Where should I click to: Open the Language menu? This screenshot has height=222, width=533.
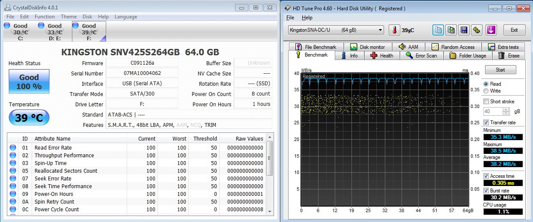[126, 17]
